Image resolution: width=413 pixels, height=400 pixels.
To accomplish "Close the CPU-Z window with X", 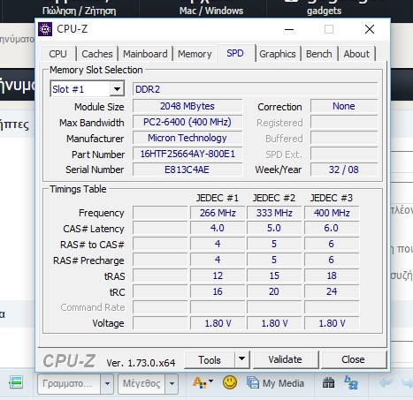I will pyautogui.click(x=370, y=29).
